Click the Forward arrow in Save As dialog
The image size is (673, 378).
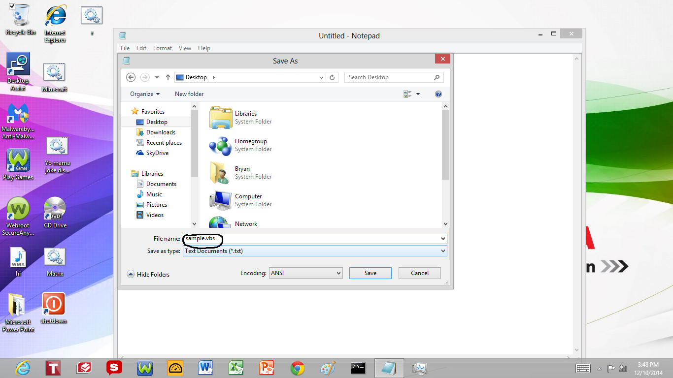[145, 77]
